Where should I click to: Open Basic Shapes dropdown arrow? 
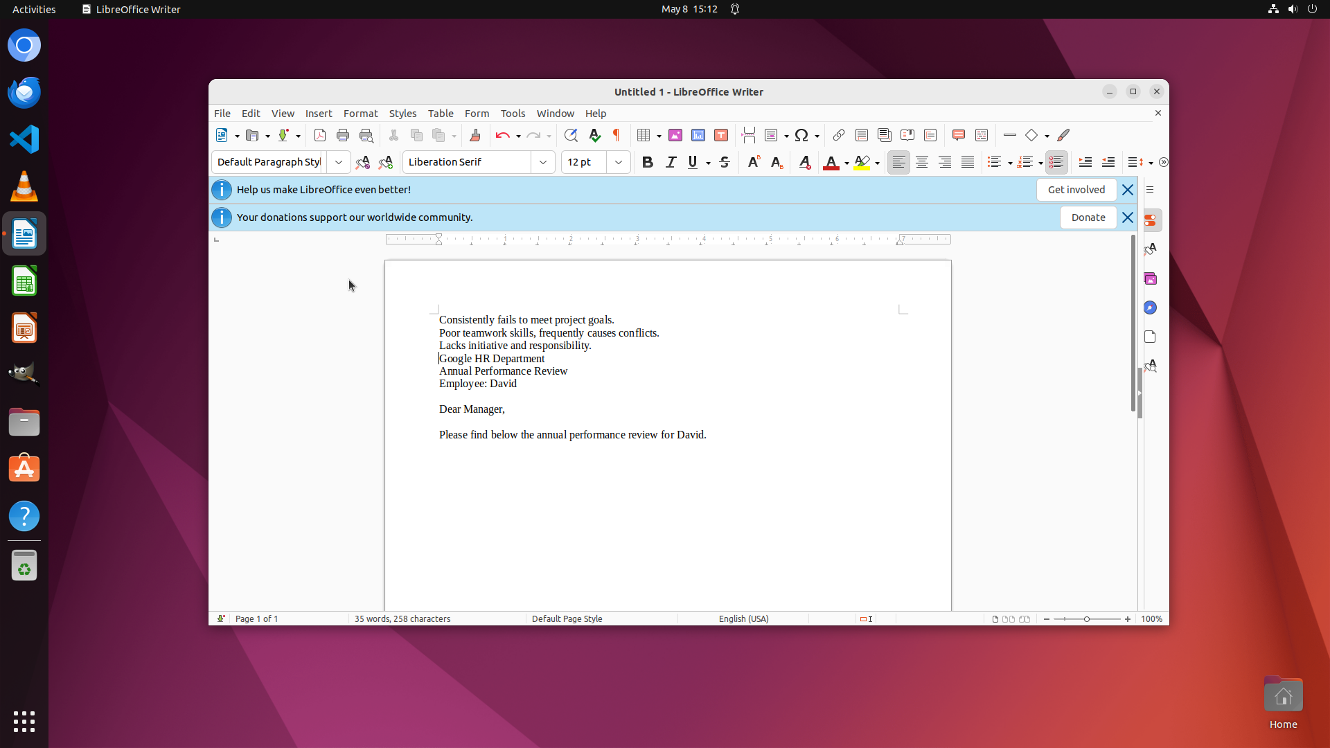[1047, 136]
